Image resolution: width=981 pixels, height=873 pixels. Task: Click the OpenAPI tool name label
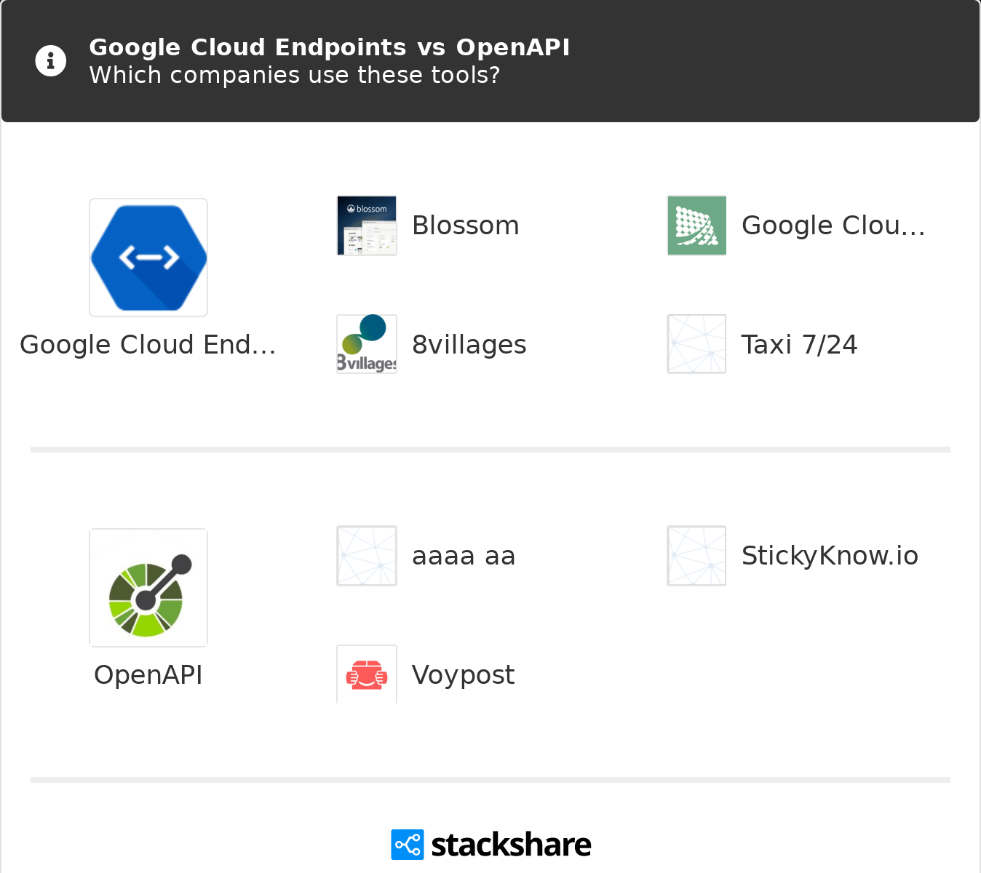click(x=148, y=675)
